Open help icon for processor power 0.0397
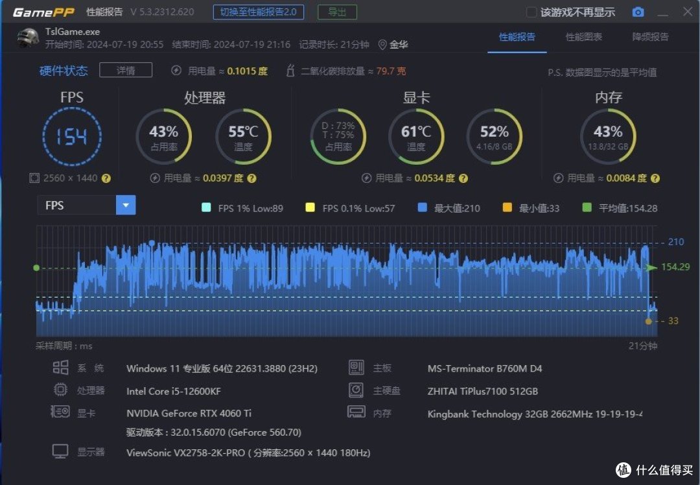 251,178
